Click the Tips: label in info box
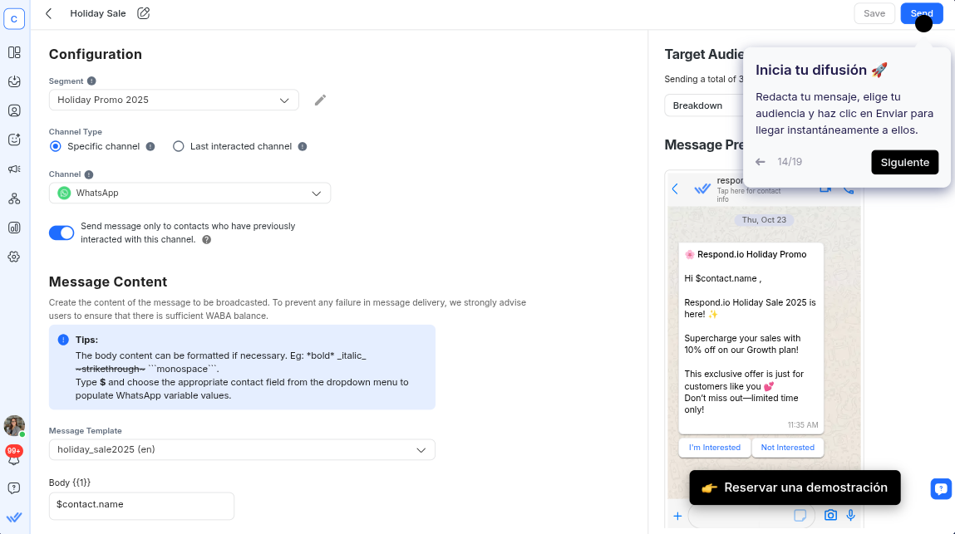This screenshot has width=955, height=534. [x=86, y=340]
